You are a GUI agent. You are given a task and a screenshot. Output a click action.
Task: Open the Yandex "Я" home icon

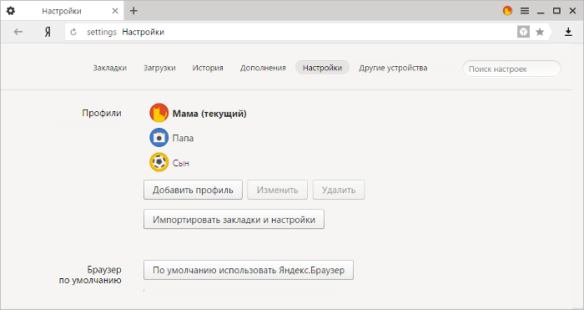tap(48, 33)
